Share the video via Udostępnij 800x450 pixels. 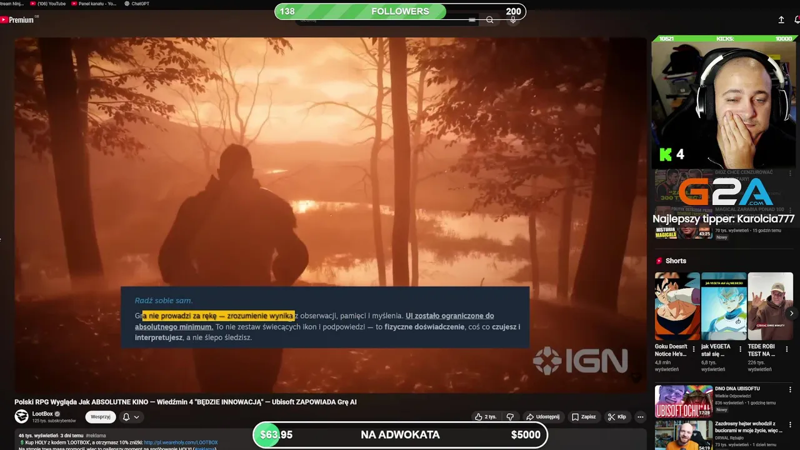click(x=542, y=417)
